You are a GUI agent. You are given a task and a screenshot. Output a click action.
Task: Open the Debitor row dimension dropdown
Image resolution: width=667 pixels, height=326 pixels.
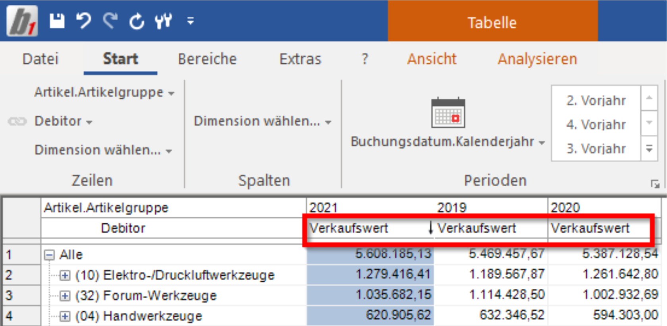64,121
